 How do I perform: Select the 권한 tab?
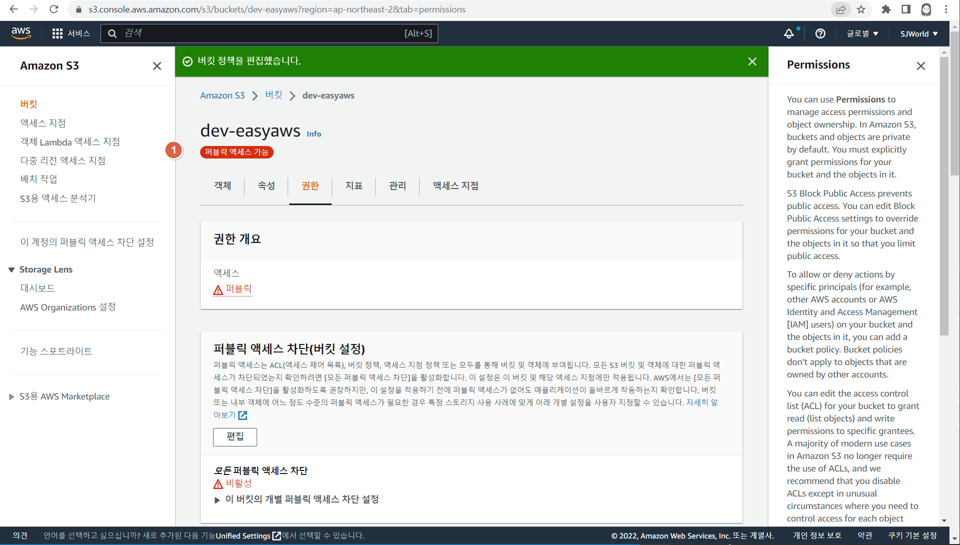click(x=310, y=186)
